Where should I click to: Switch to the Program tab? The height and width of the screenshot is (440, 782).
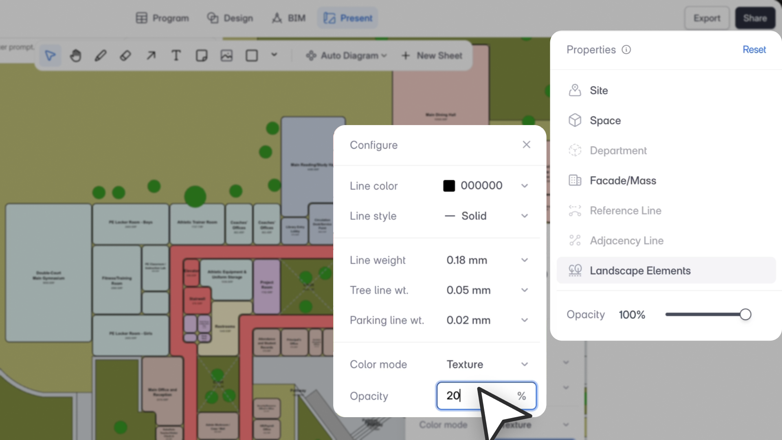pos(163,18)
